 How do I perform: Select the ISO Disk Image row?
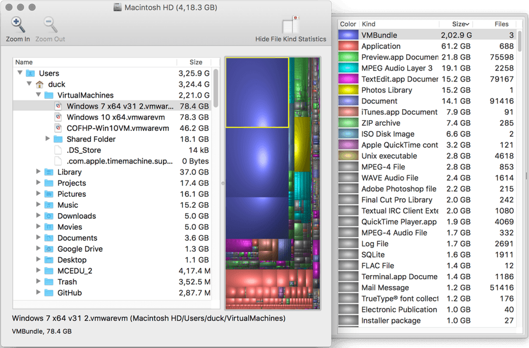pyautogui.click(x=427, y=134)
